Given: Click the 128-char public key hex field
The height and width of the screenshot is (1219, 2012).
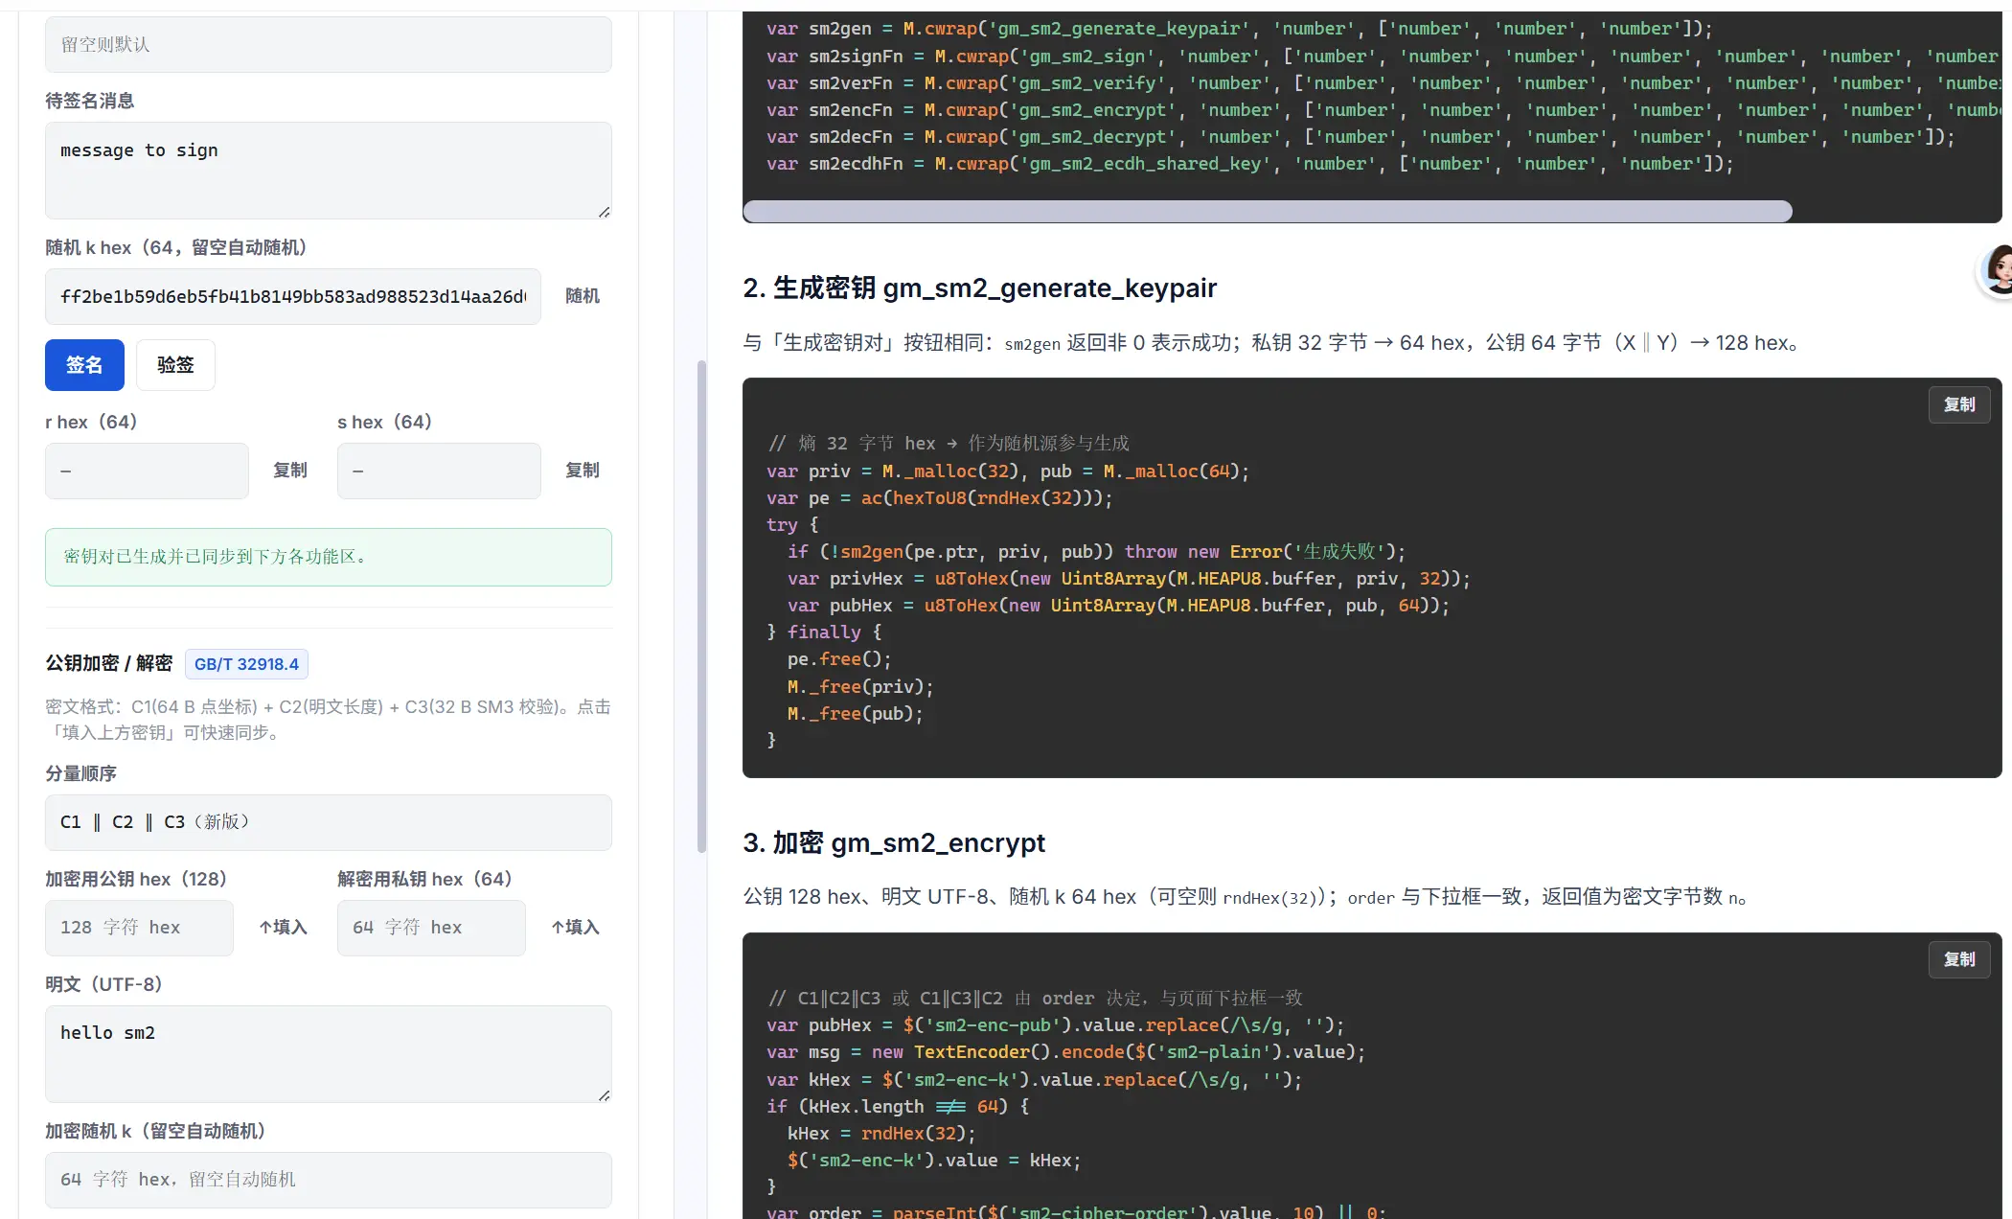Looking at the screenshot, I should [x=139, y=928].
